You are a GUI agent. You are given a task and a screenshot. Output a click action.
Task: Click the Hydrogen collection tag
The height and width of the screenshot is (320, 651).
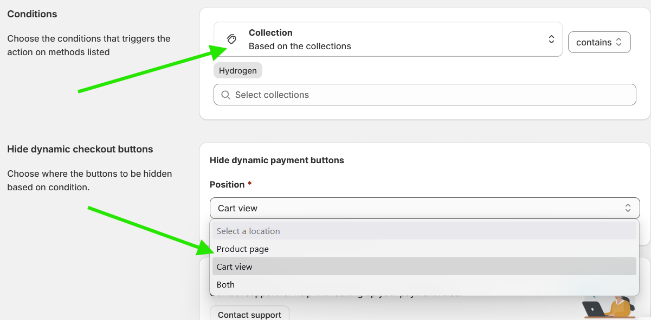tap(238, 71)
